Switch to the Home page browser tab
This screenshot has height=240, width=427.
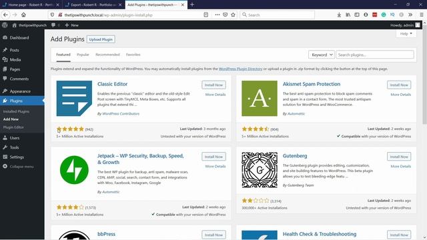(31, 5)
